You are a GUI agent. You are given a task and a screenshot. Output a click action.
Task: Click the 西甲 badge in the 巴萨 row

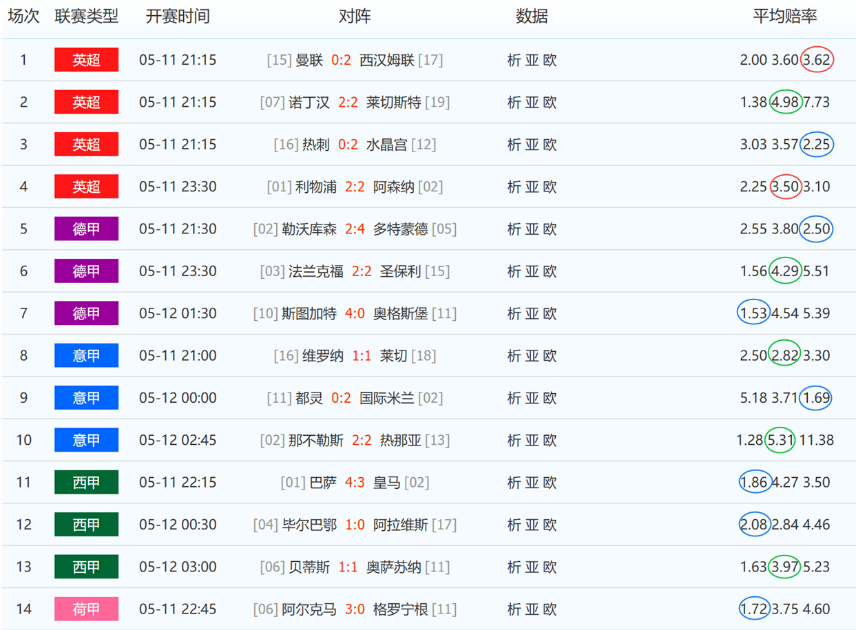(x=87, y=483)
